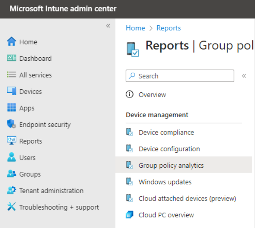The height and width of the screenshot is (228, 255).
Task: Select Overview in Reports menu
Action: (152, 95)
